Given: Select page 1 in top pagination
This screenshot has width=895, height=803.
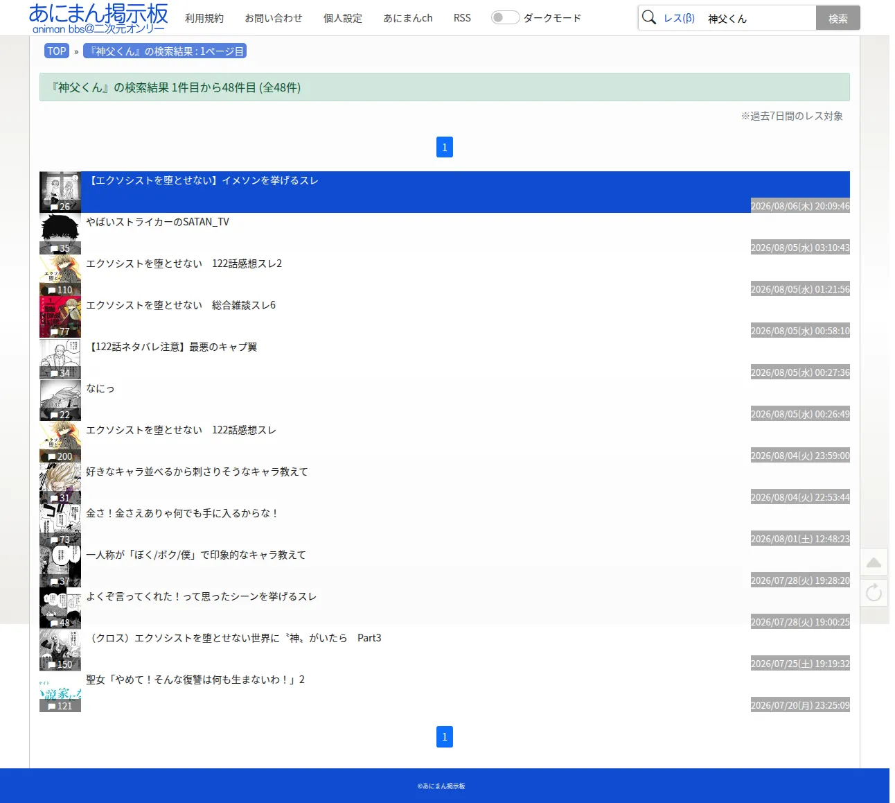Looking at the screenshot, I should click(x=445, y=147).
